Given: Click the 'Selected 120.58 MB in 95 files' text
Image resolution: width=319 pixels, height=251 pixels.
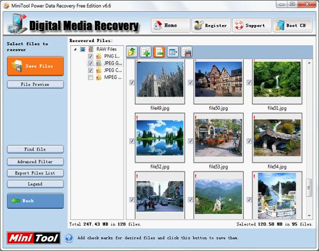Looking at the screenshot, I should [x=274, y=224].
